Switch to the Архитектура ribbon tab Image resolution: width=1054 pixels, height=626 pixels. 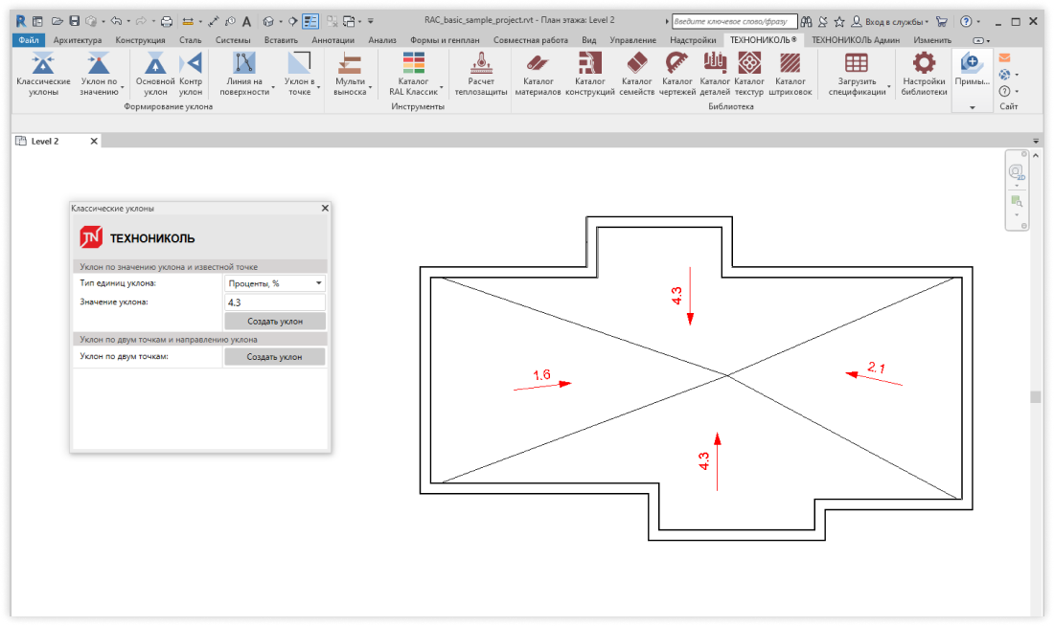78,40
